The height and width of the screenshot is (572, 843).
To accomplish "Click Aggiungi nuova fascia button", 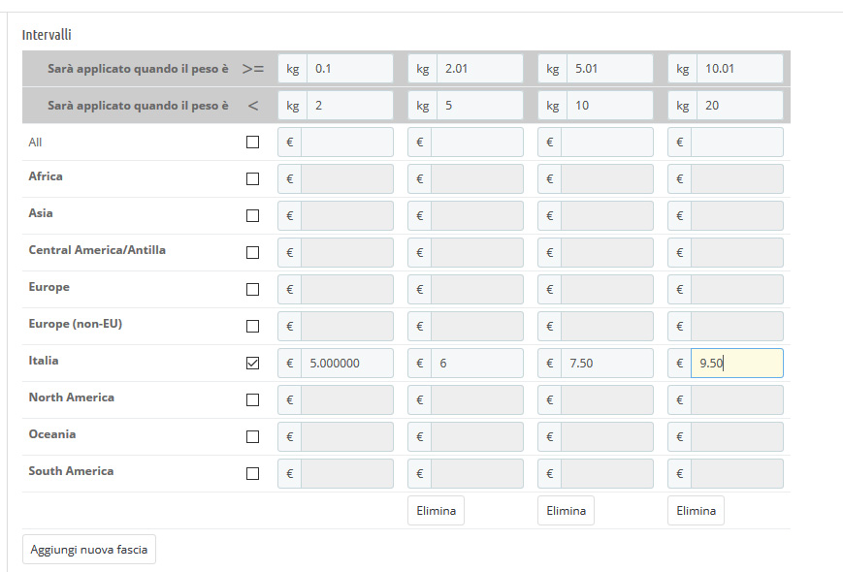I will tap(88, 549).
